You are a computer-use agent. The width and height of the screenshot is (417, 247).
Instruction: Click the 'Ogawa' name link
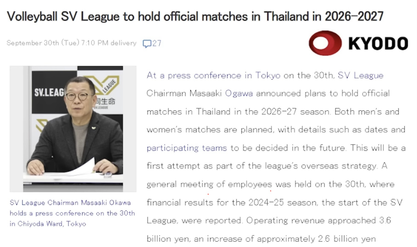(x=239, y=93)
